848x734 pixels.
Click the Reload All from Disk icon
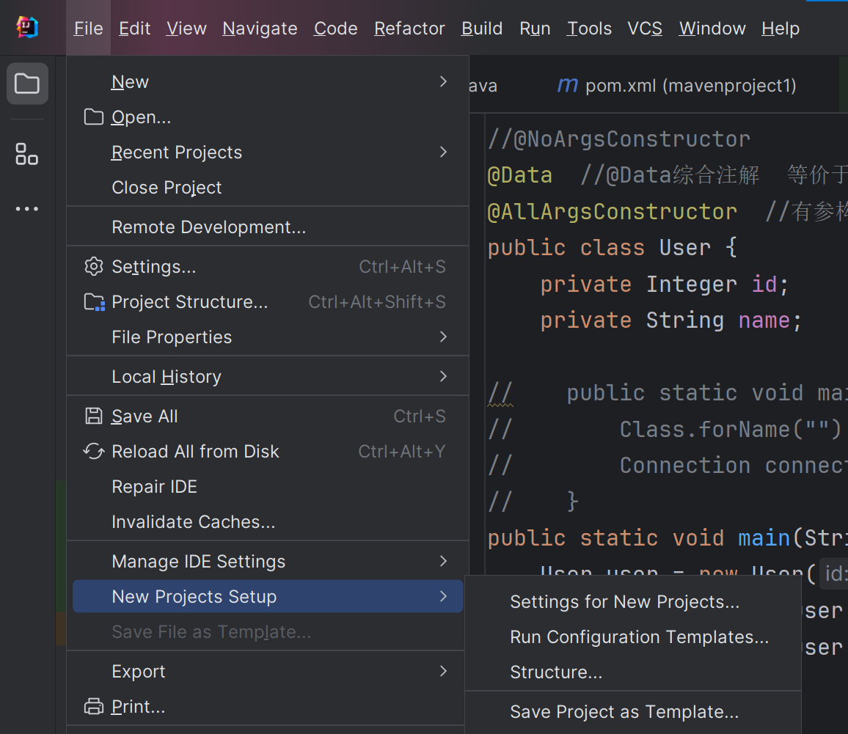click(x=94, y=452)
